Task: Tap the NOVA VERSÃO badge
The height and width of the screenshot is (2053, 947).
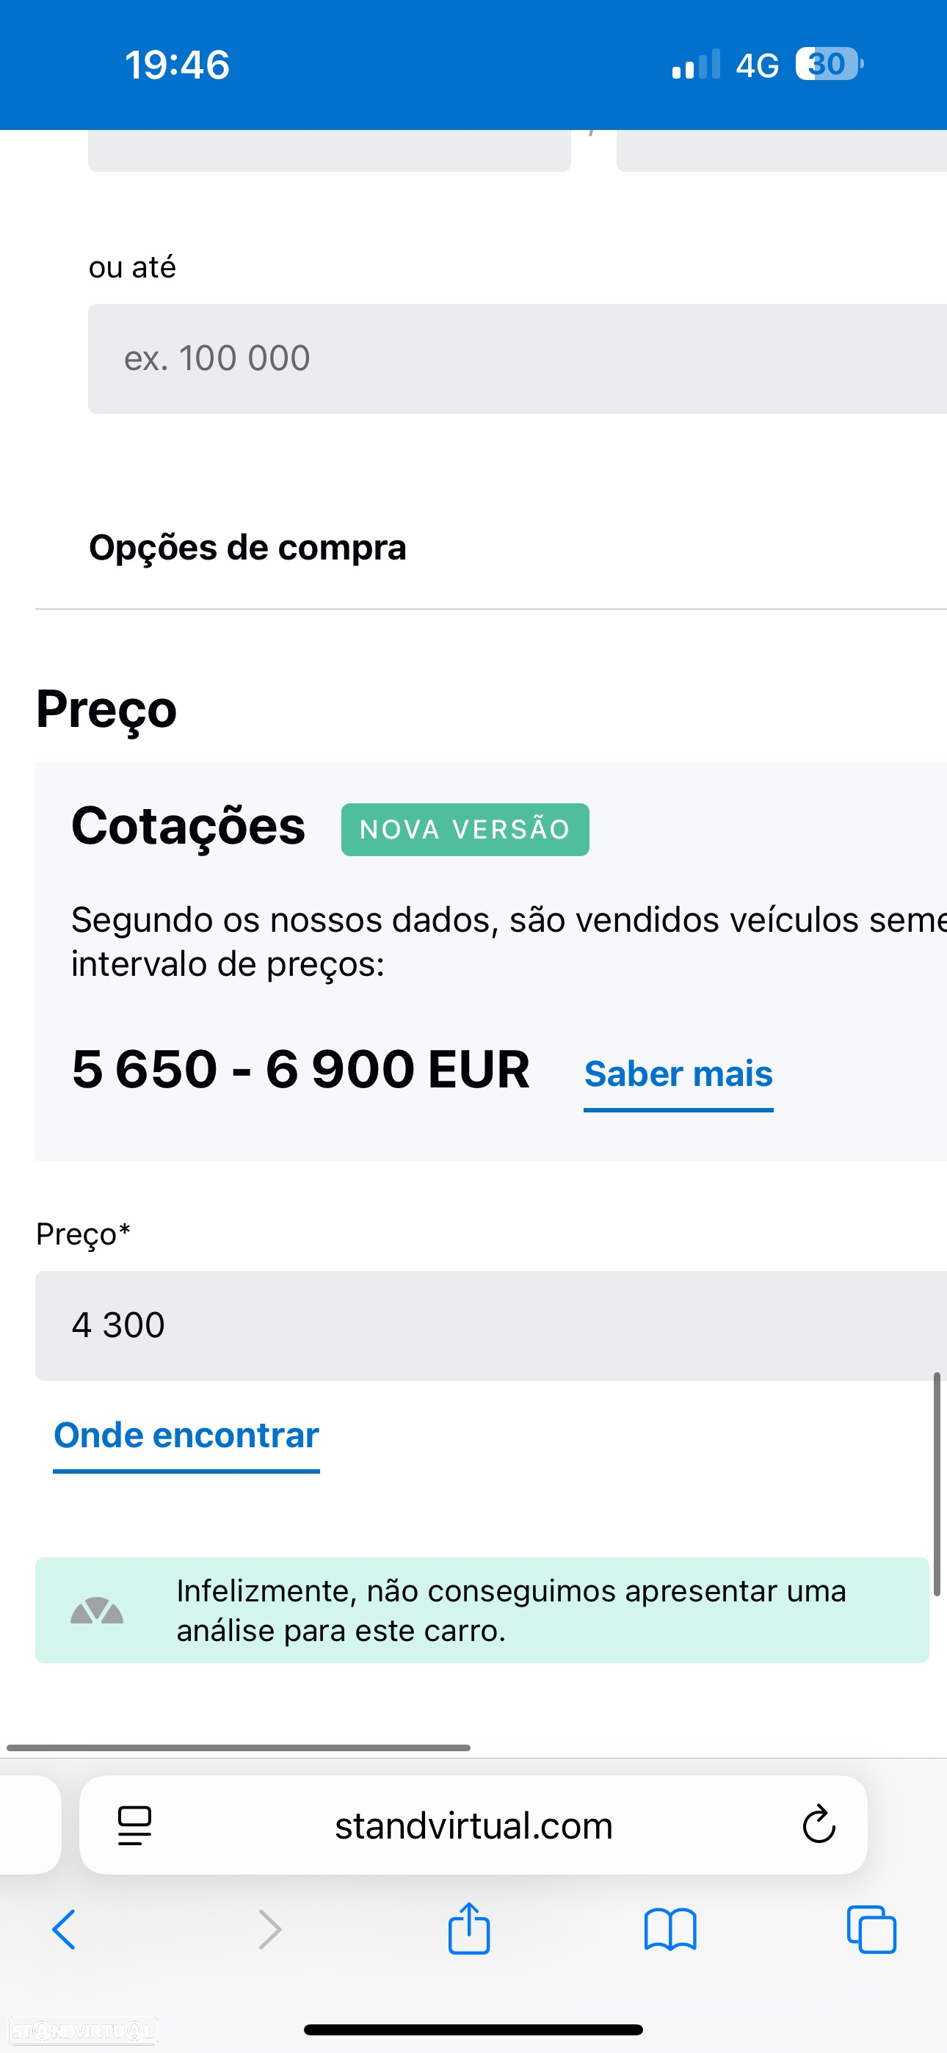Action: pyautogui.click(x=465, y=830)
